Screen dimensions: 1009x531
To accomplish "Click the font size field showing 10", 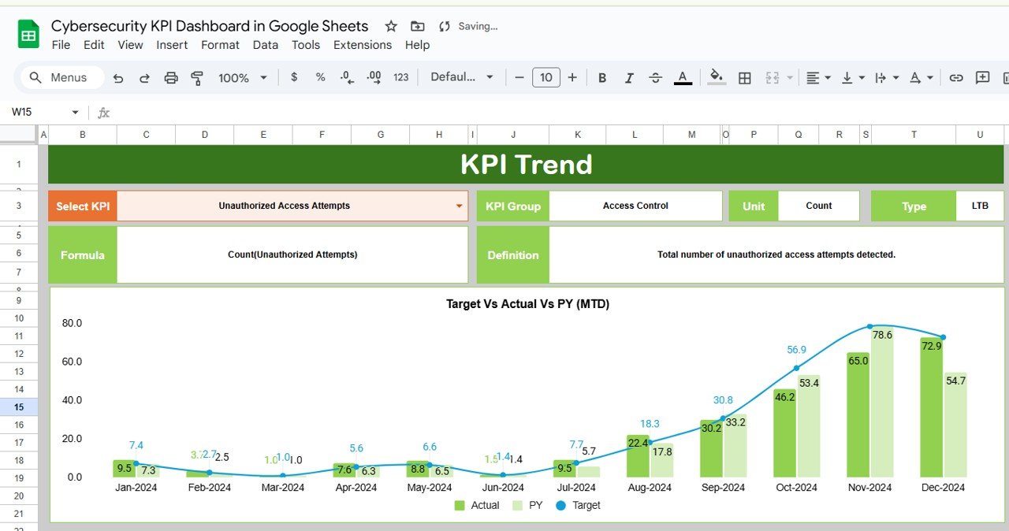I will point(546,77).
